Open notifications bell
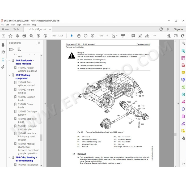 [168, 29]
